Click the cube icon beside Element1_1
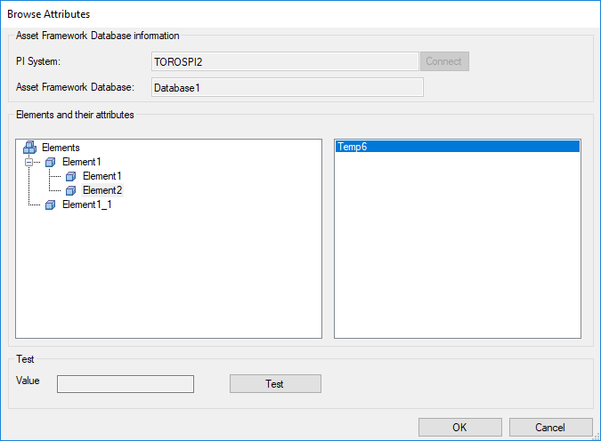This screenshot has width=601, height=441. point(50,205)
